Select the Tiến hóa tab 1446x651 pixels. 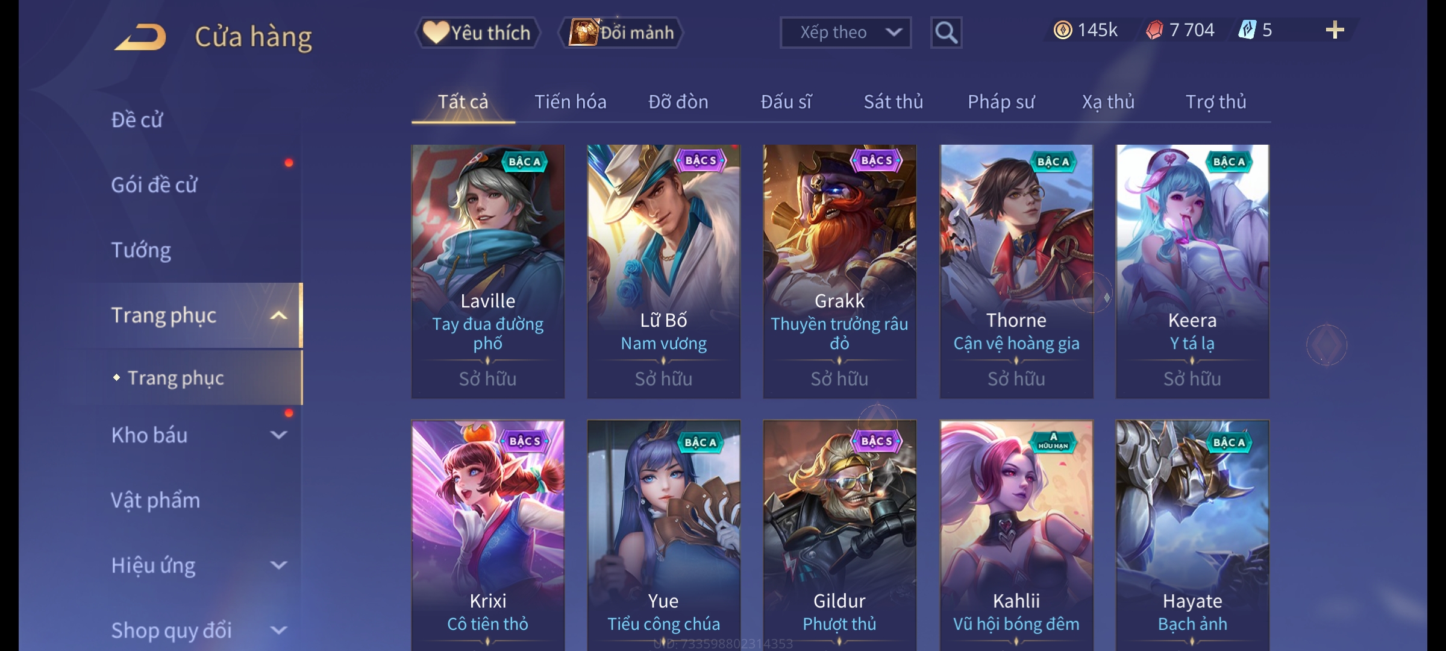point(571,102)
